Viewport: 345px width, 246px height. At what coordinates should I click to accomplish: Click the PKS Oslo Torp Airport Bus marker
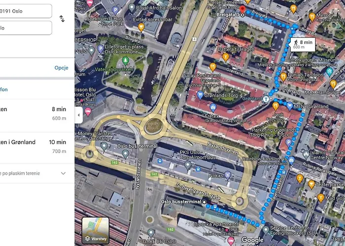(187, 165)
